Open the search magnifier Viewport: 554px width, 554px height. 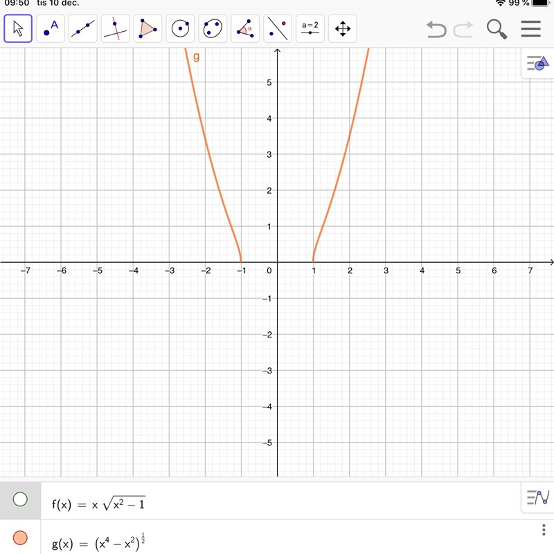pyautogui.click(x=497, y=29)
